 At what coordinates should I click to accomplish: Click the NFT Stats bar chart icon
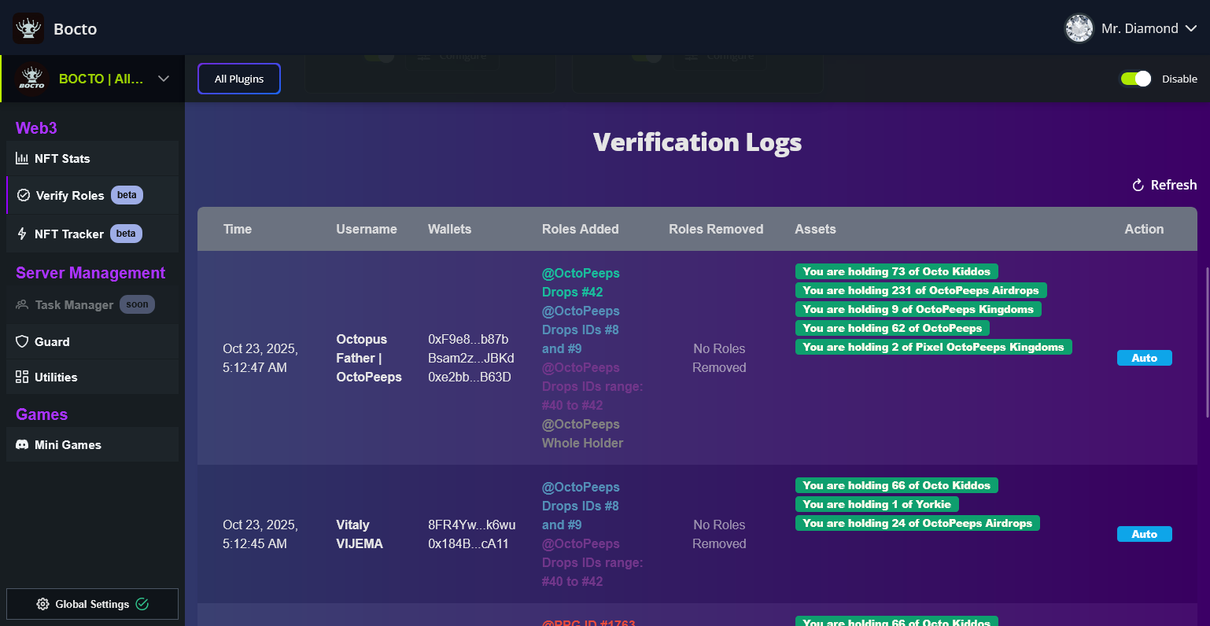[x=22, y=159]
